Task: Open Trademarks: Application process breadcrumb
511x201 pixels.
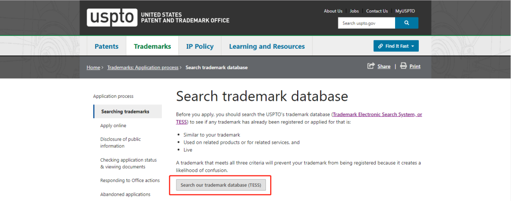Action: [142, 67]
